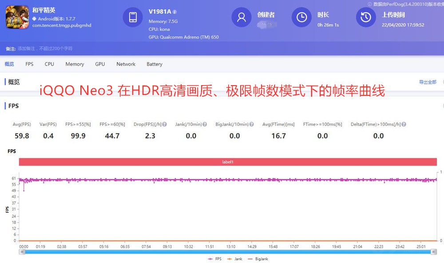Open the Battery tab
This screenshot has width=444, height=263.
pyautogui.click(x=155, y=64)
